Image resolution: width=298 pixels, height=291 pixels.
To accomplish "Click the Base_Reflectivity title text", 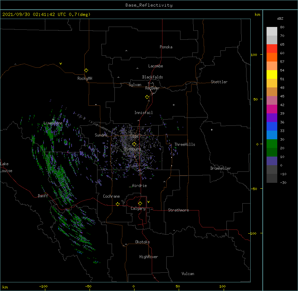I will pos(149,5).
